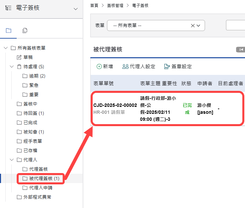The height and width of the screenshot is (208, 245).
Task: Open the 草稿 drafts item
Action: (x=28, y=57)
